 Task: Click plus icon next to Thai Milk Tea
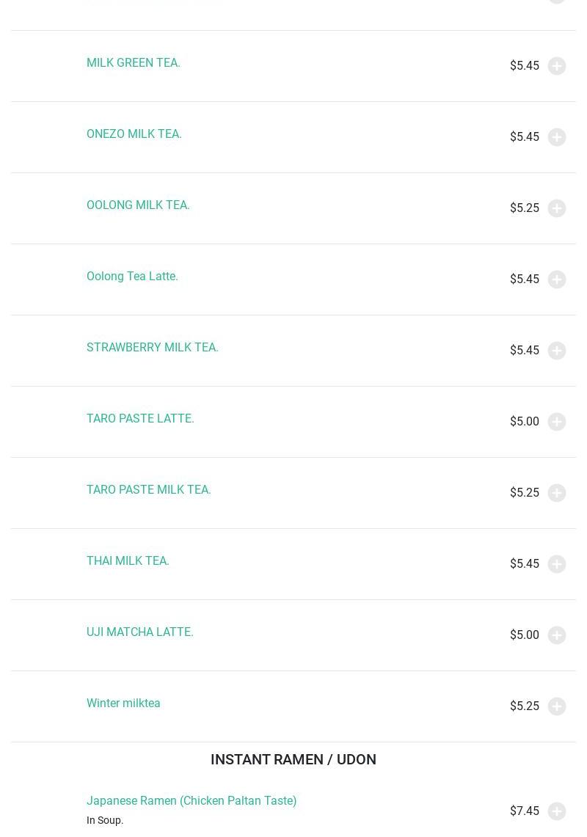[x=557, y=564]
